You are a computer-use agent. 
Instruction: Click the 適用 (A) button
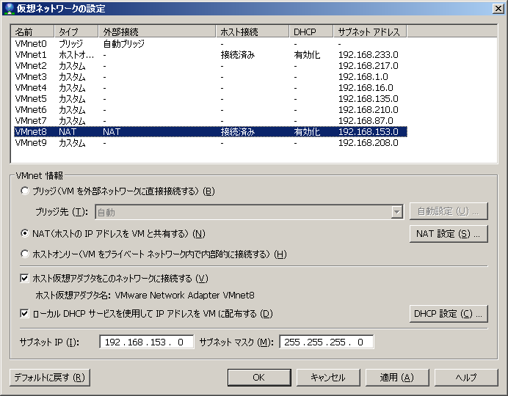click(397, 377)
